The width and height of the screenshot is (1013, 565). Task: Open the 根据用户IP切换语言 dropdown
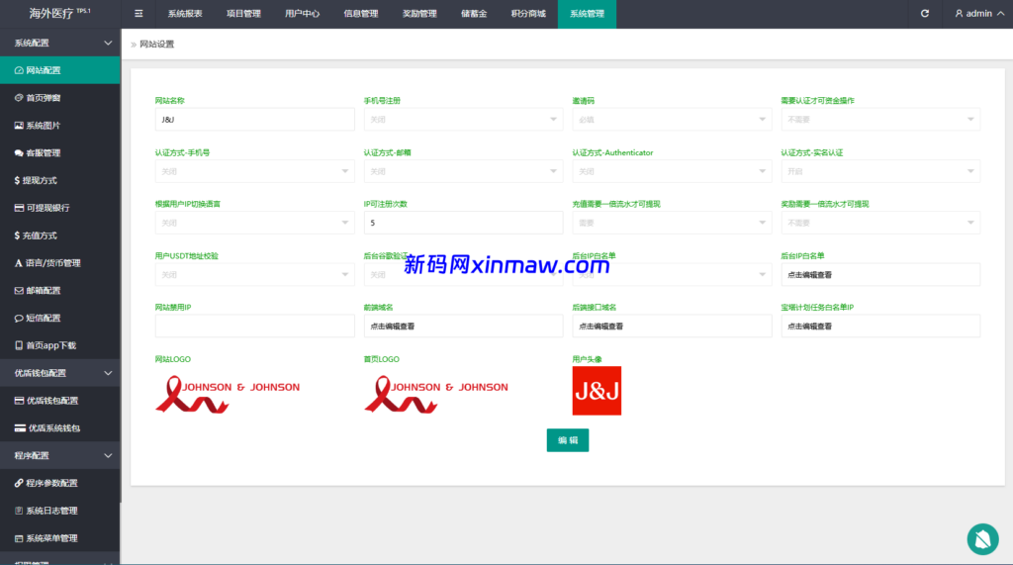click(x=254, y=223)
